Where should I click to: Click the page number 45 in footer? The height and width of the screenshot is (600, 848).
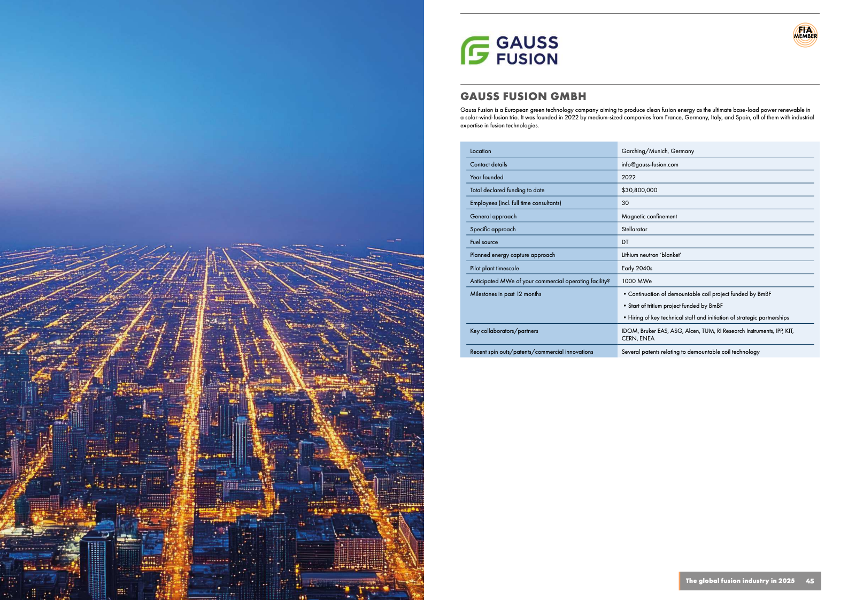[x=810, y=581]
